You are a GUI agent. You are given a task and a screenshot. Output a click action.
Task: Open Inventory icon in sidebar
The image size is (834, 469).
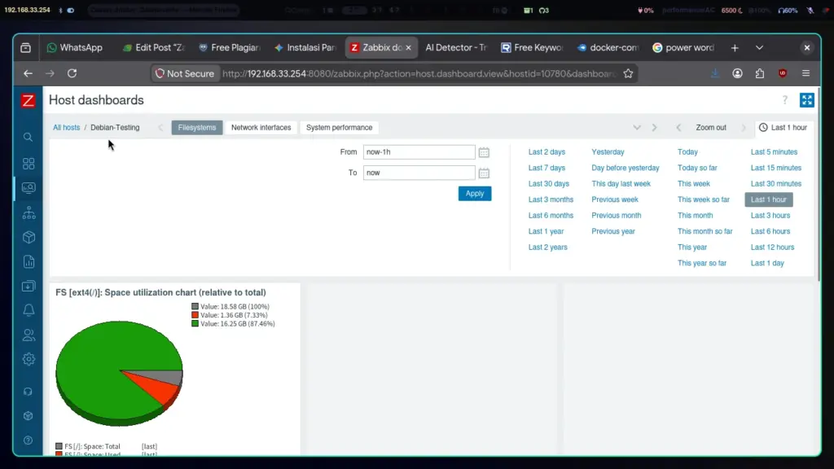click(29, 237)
